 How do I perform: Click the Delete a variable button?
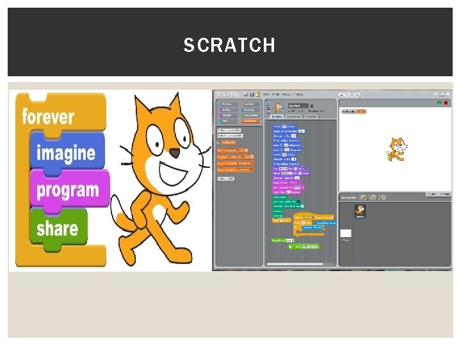(x=230, y=136)
